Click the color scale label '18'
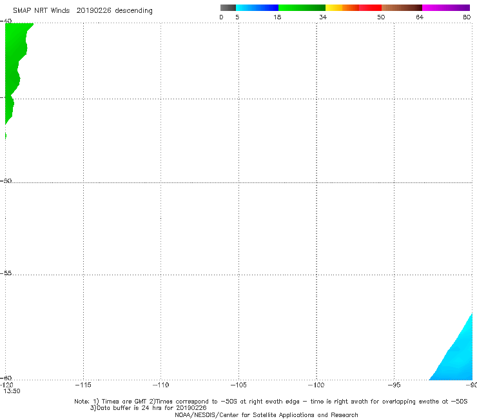Viewport: 477px width, 419px height. (x=277, y=17)
